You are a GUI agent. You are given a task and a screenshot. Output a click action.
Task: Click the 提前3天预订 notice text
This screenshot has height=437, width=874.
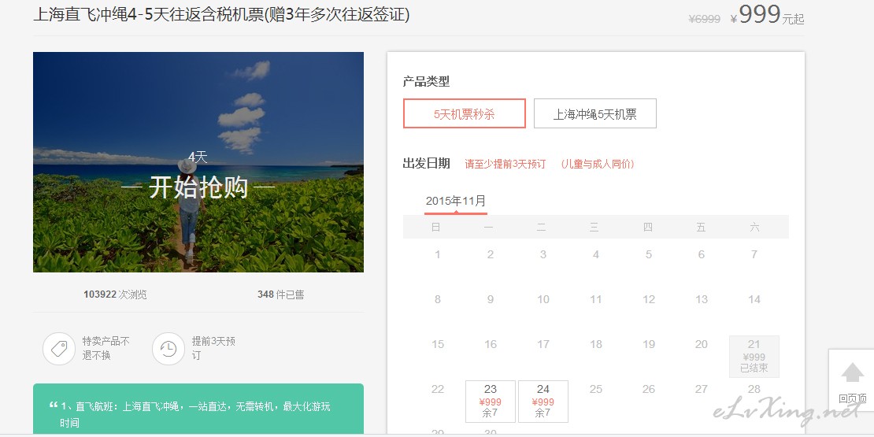pyautogui.click(x=213, y=348)
